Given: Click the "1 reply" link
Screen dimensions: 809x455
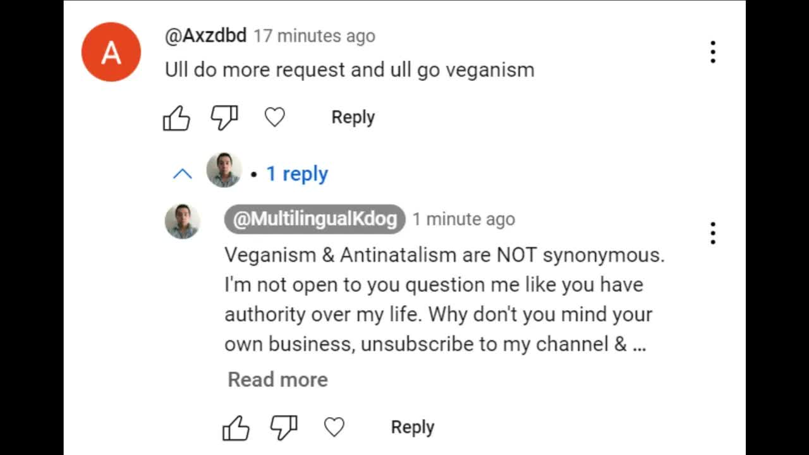Looking at the screenshot, I should (x=297, y=174).
